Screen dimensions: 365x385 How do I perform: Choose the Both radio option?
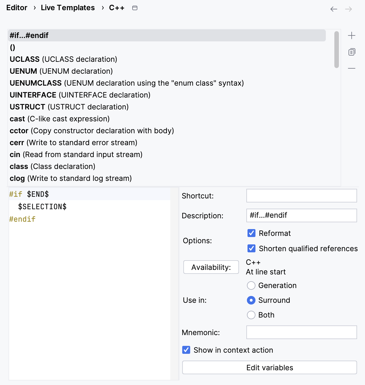pos(251,315)
